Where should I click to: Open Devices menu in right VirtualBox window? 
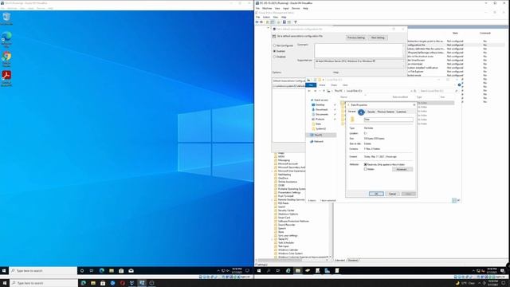click(296, 8)
